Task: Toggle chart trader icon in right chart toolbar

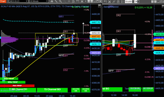Action: pos(105,2)
